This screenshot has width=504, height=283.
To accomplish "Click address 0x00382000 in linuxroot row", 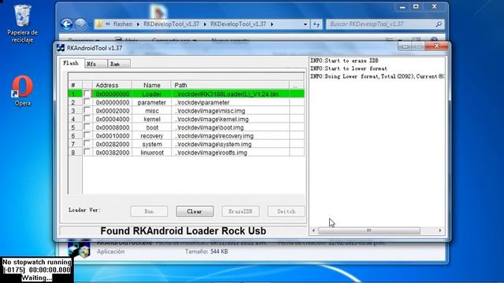I will (x=112, y=153).
